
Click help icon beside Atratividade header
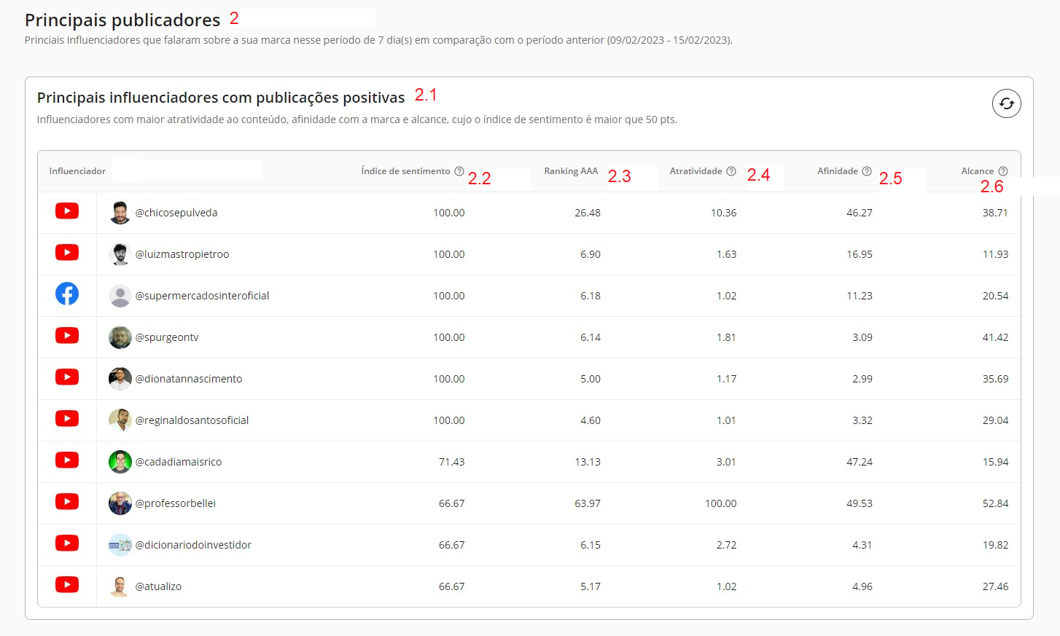[731, 171]
